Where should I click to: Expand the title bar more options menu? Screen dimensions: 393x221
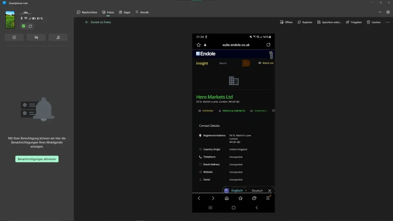pos(380,12)
